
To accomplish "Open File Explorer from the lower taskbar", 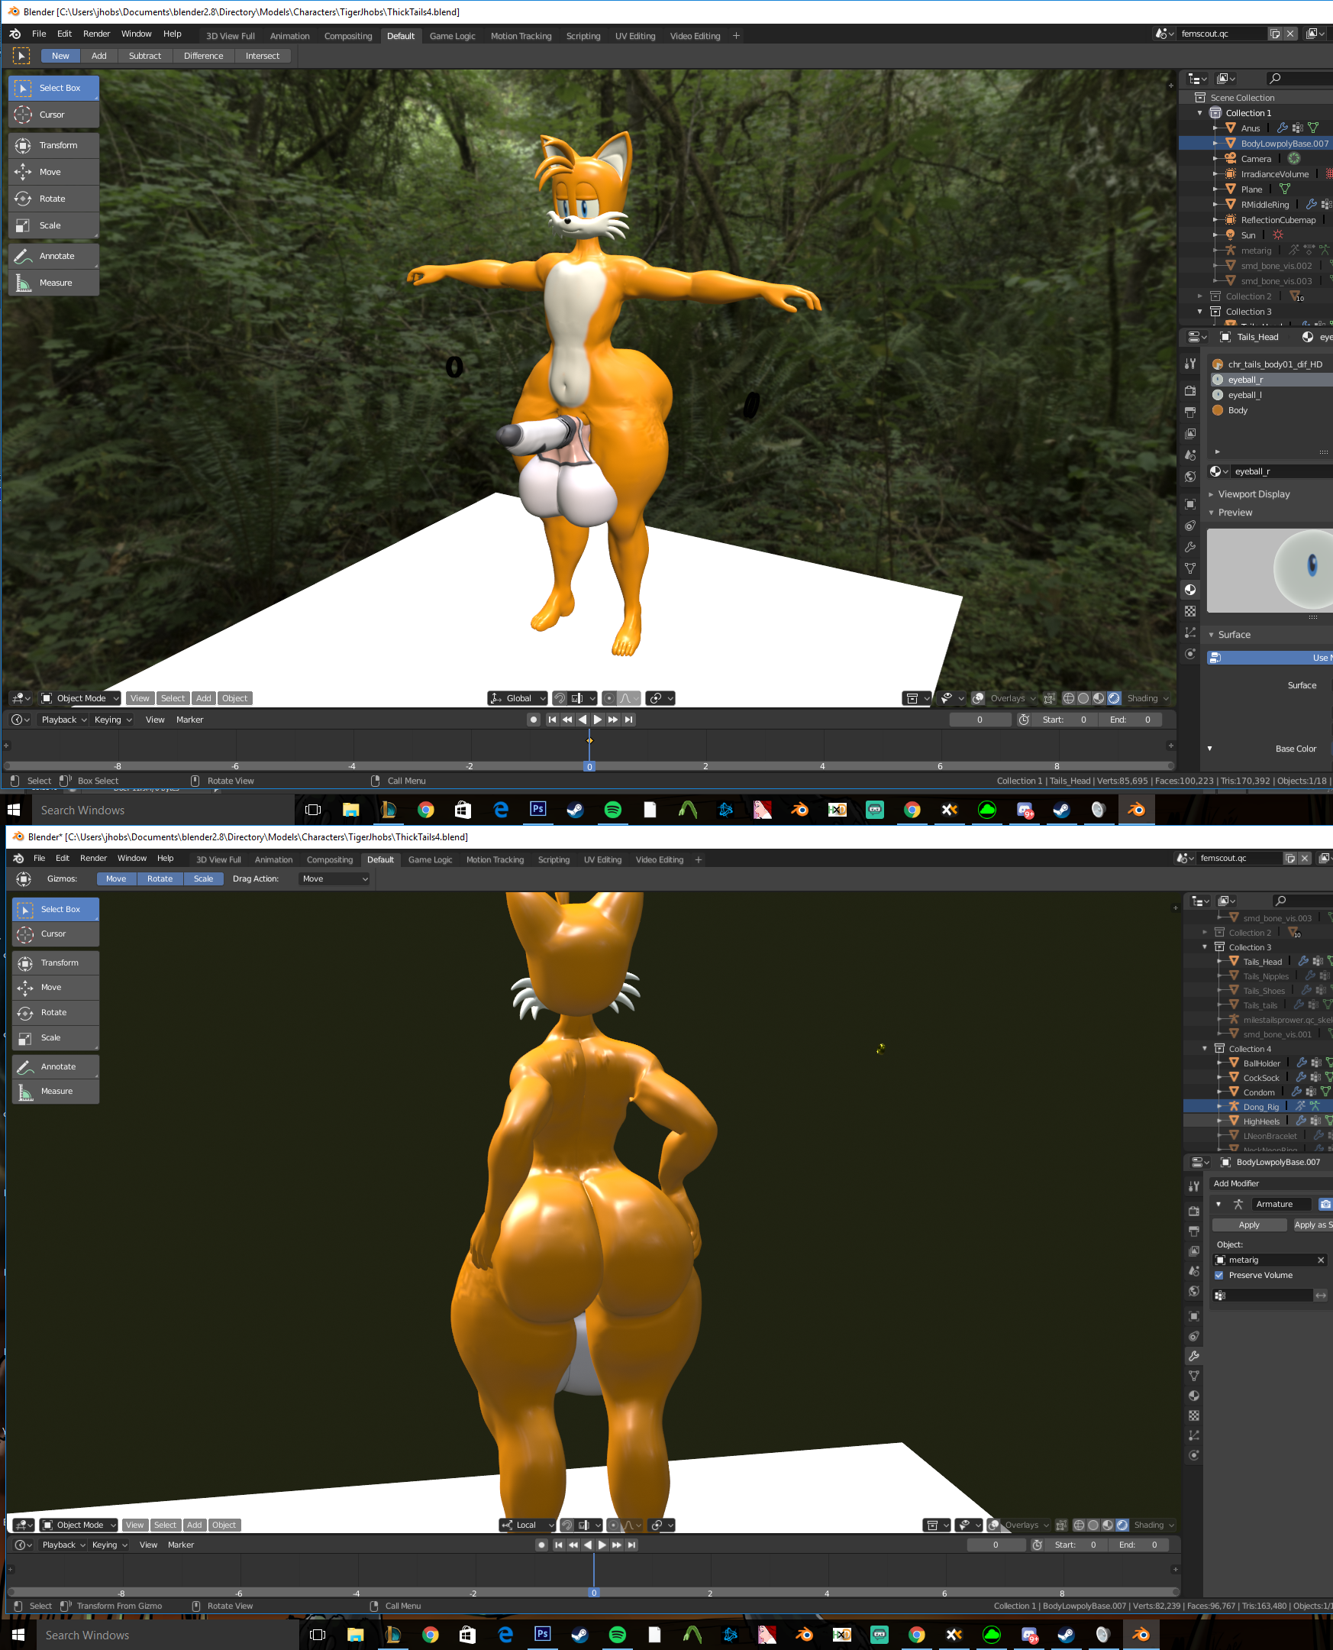I will [355, 1635].
